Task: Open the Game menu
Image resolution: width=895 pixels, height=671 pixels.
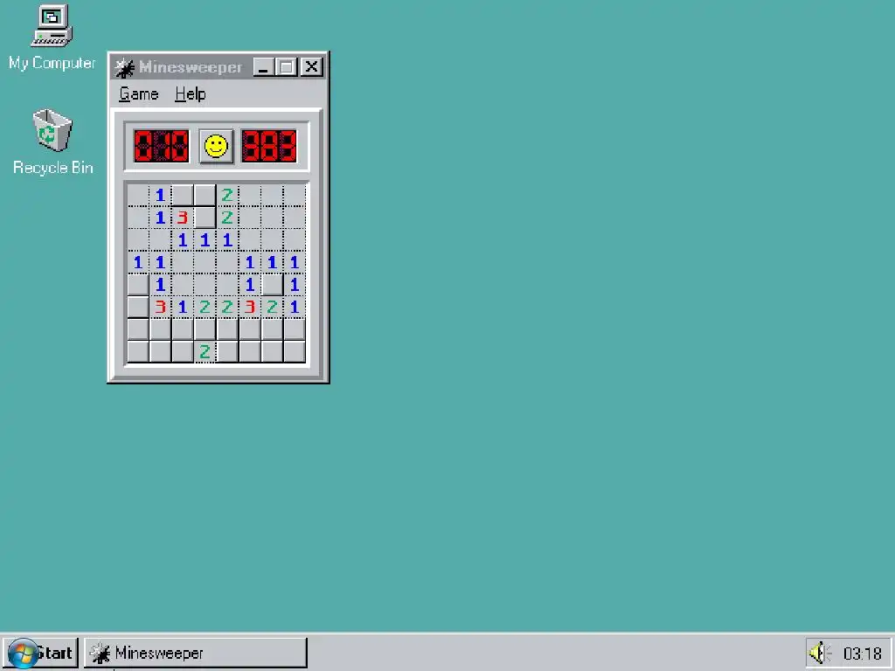Action: pos(139,94)
